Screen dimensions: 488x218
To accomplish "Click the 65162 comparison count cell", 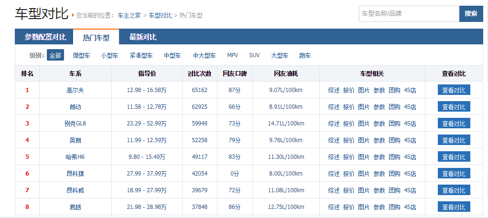I will point(199,90).
